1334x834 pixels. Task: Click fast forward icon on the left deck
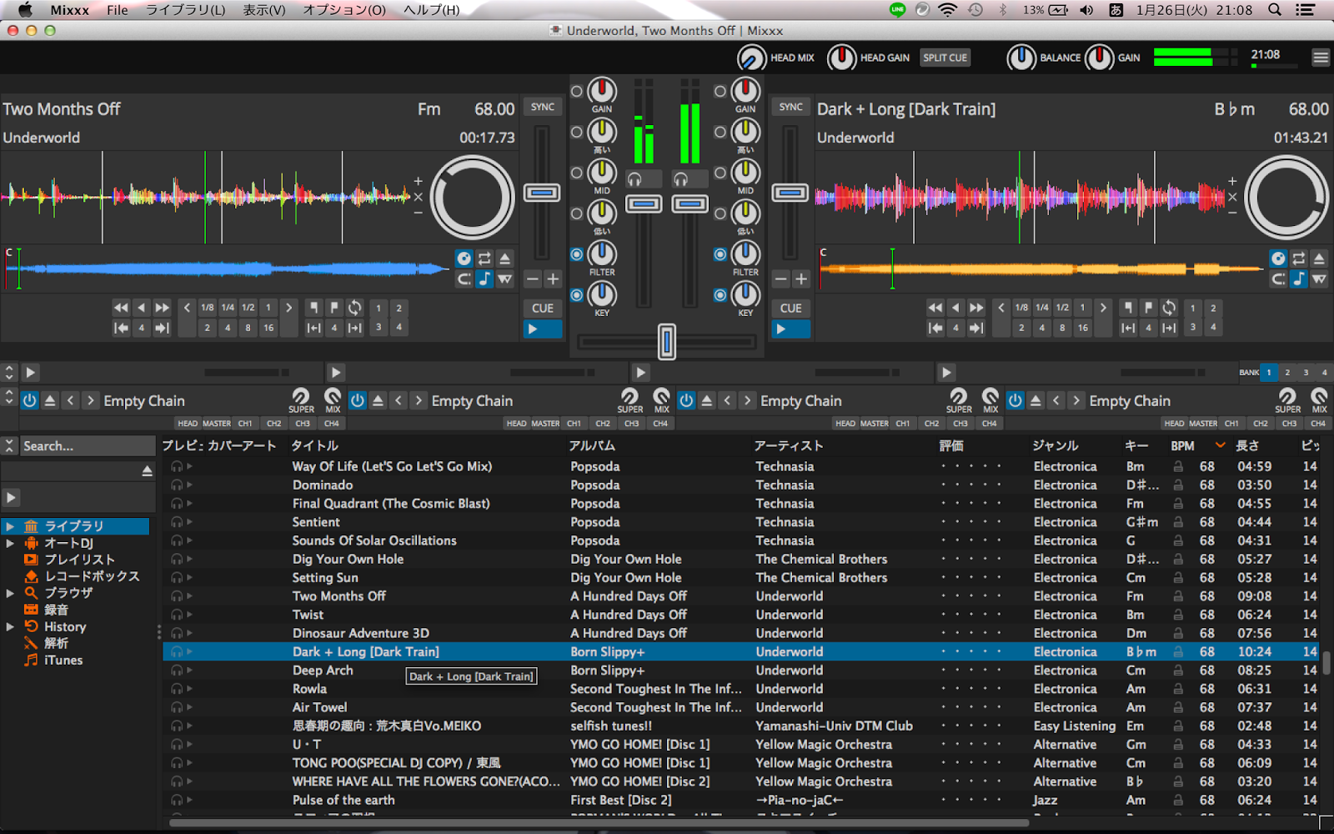162,308
